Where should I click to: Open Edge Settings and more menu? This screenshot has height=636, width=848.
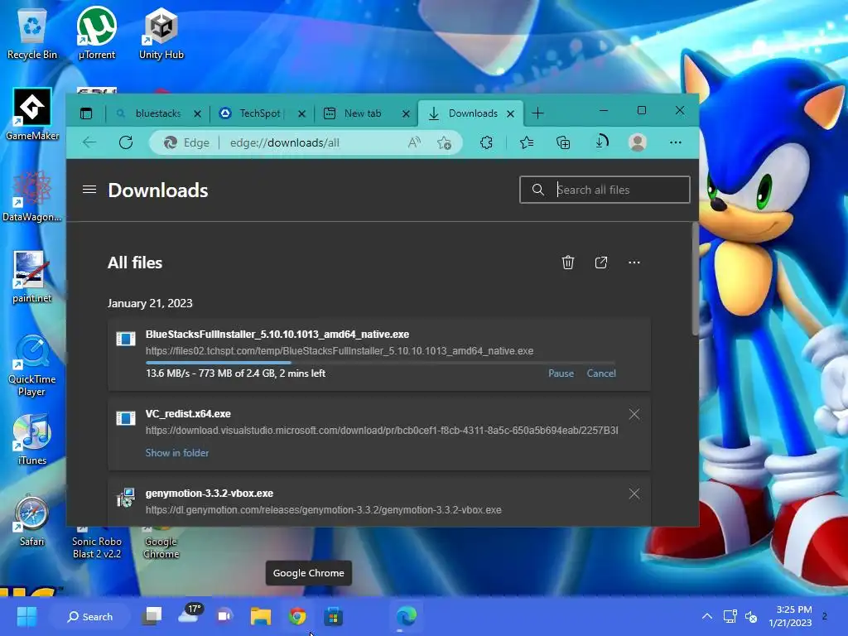coord(676,142)
